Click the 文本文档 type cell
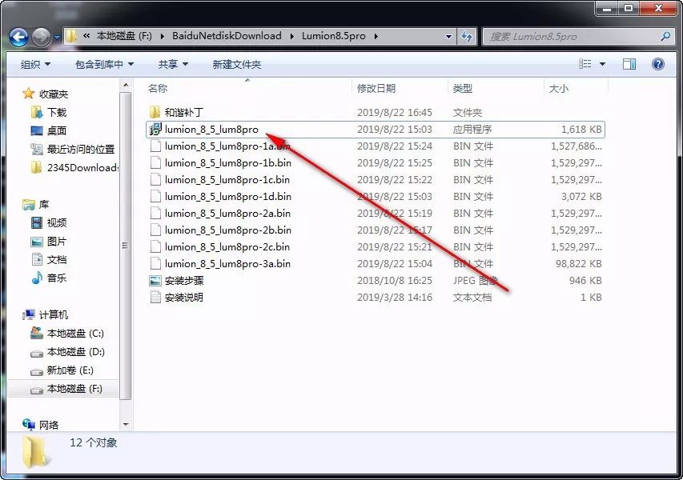Viewport: 683px width, 480px height. 472,298
